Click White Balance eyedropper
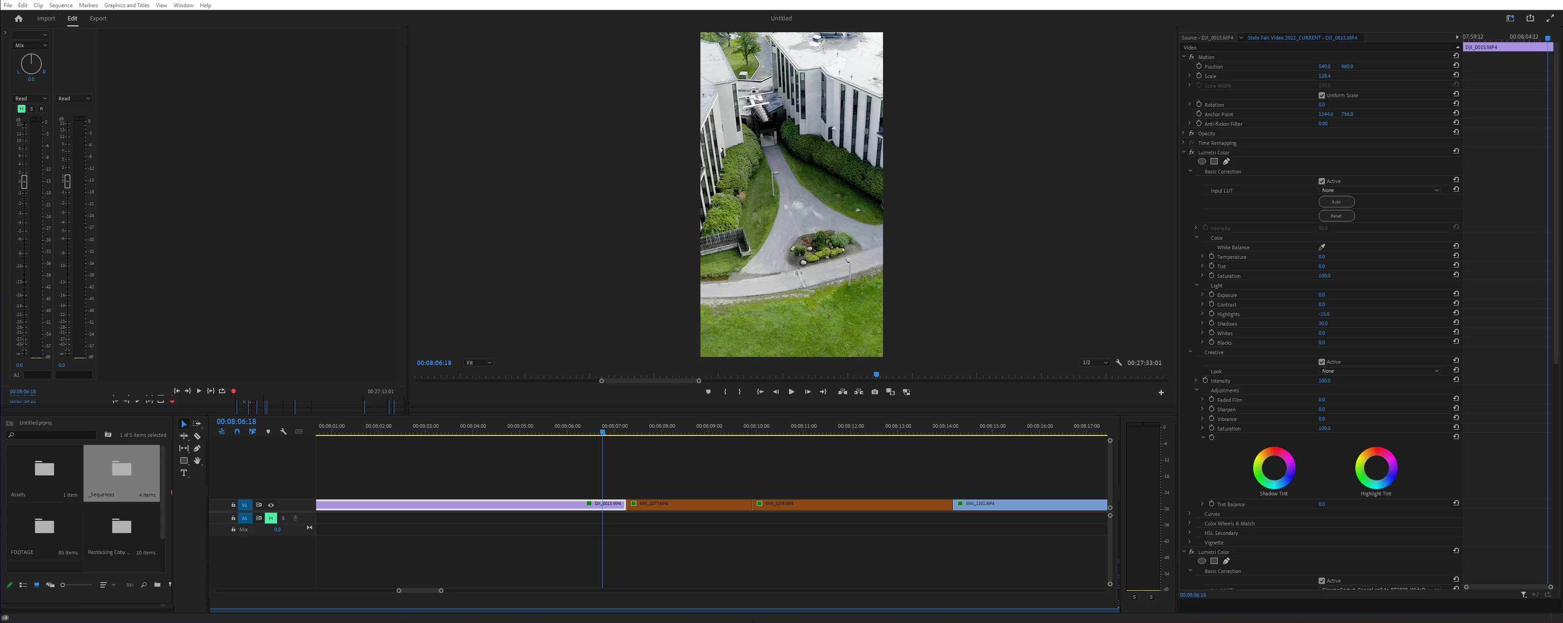This screenshot has width=1563, height=623. coord(1321,247)
